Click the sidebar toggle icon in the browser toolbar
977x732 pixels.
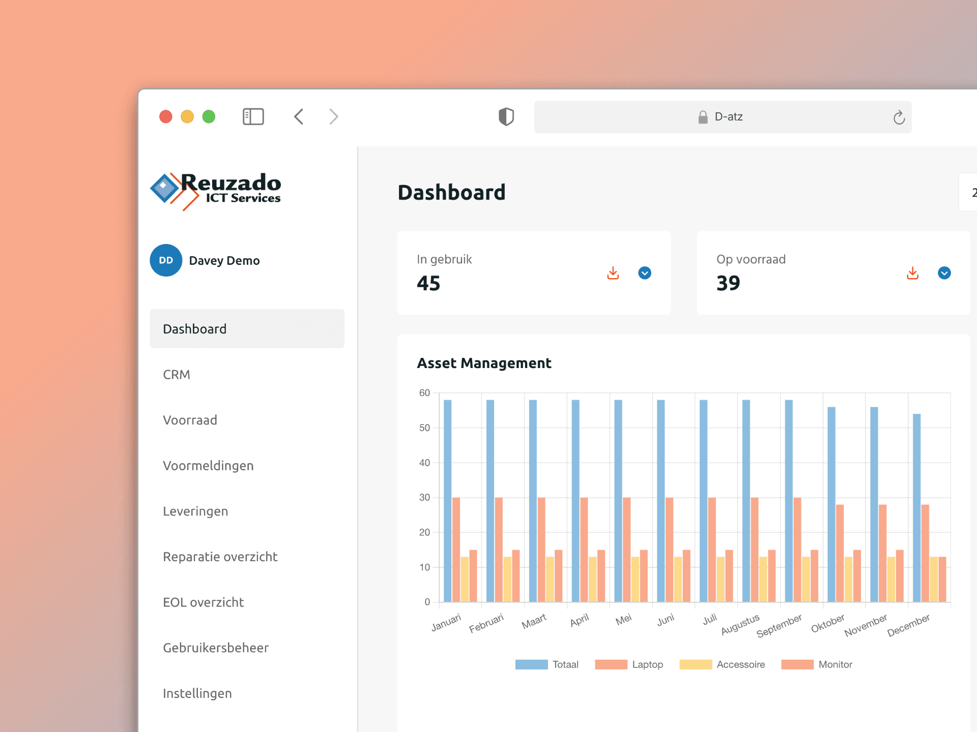[x=253, y=116]
